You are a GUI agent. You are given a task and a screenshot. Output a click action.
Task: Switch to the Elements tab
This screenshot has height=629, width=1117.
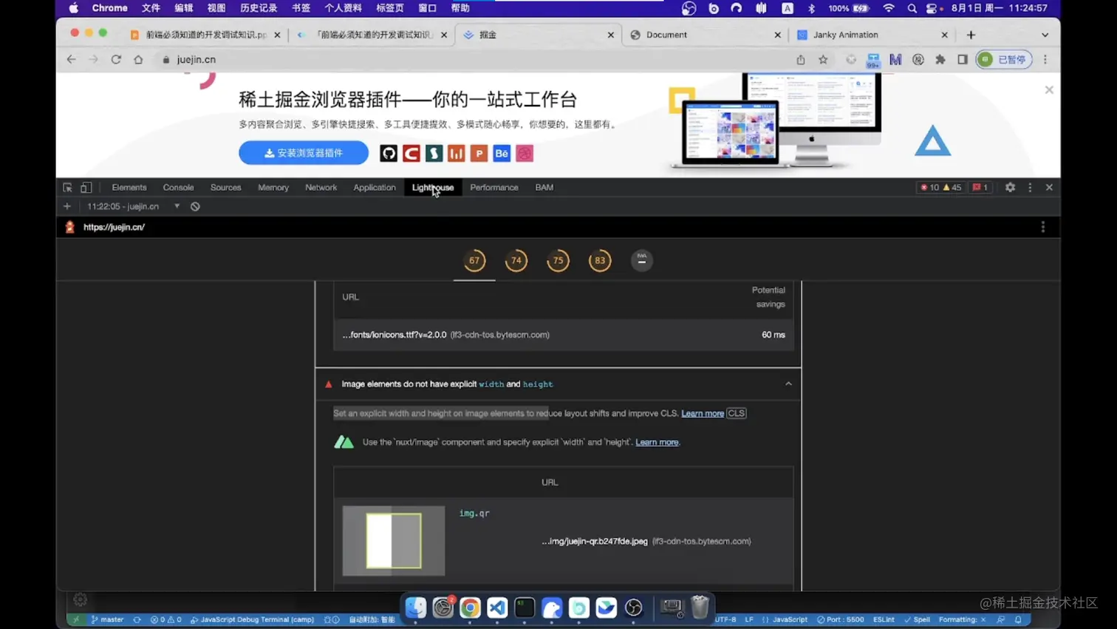click(x=129, y=188)
